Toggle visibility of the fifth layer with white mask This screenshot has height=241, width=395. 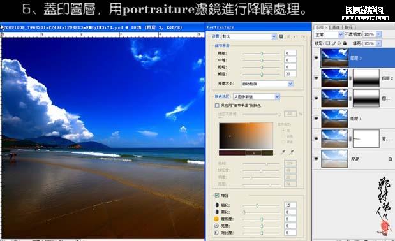[x=316, y=138]
